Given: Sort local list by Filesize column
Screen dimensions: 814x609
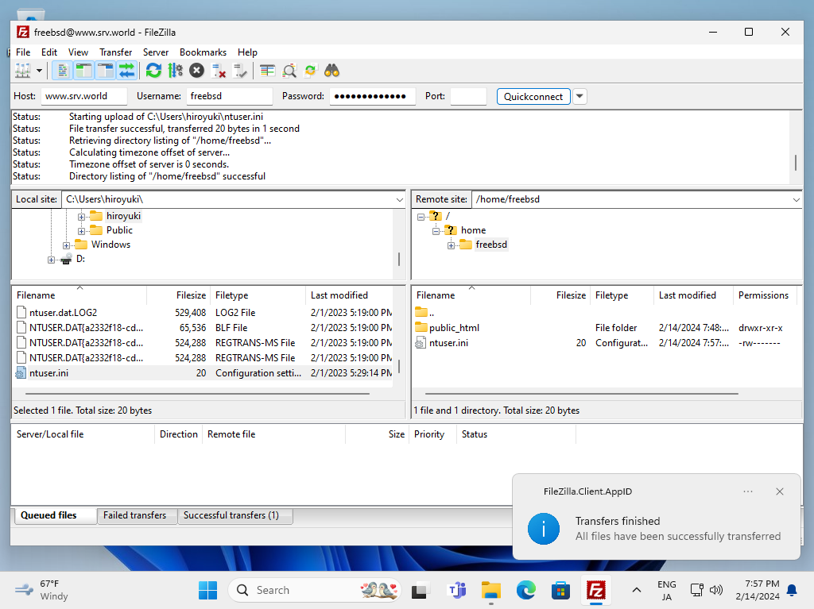Looking at the screenshot, I should click(179, 295).
